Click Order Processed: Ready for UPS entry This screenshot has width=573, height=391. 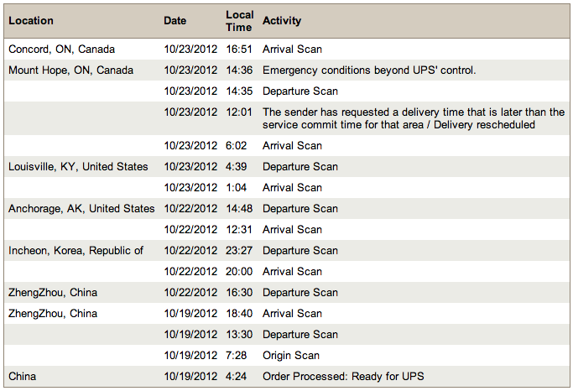click(x=343, y=376)
